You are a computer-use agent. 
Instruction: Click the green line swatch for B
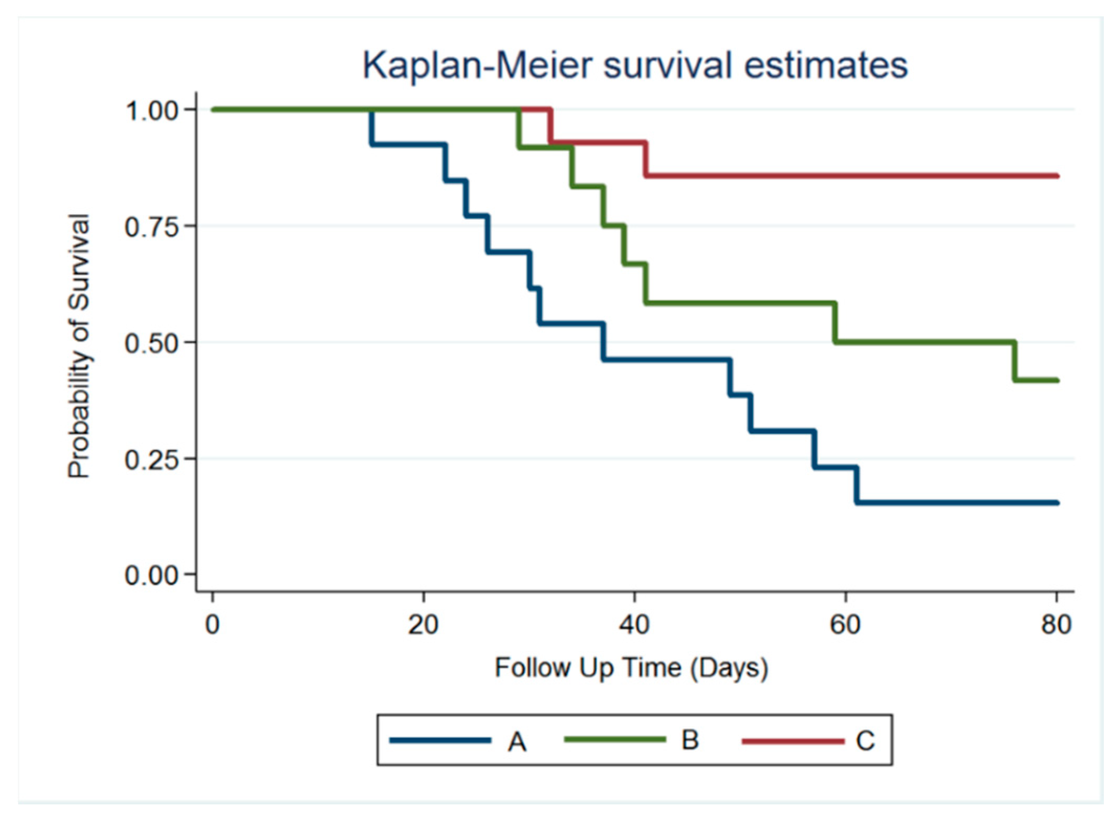615,739
